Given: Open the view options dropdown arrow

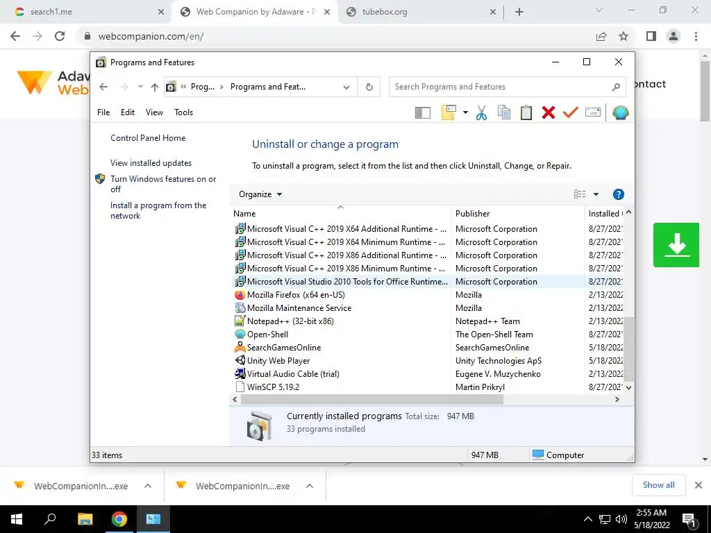Looking at the screenshot, I should [x=596, y=194].
